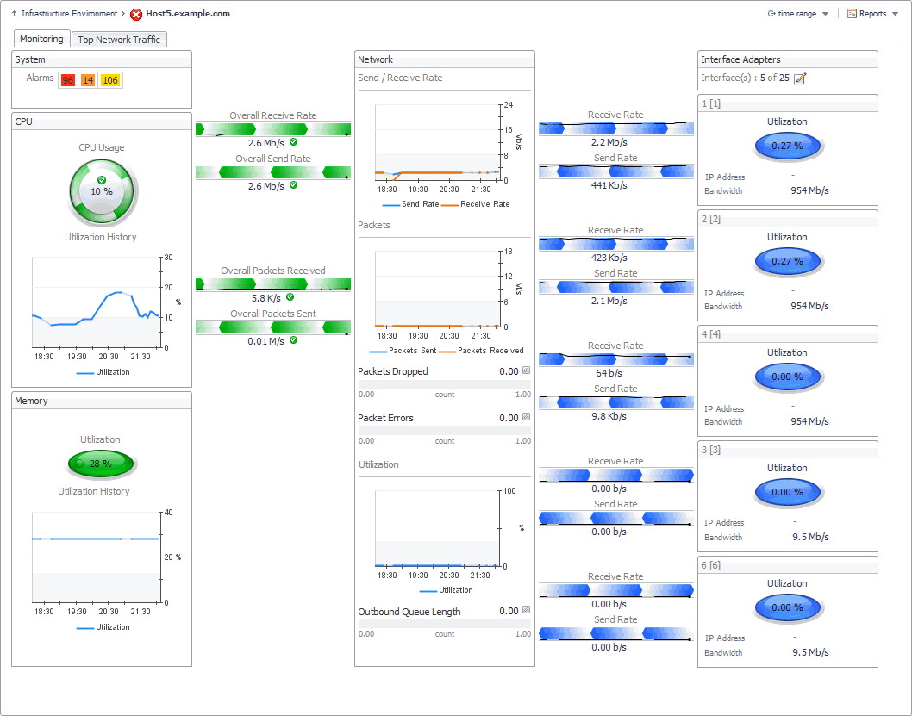Click the red critical alarm icon beside Host5.example.com
The width and height of the screenshot is (912, 716).
[x=136, y=14]
